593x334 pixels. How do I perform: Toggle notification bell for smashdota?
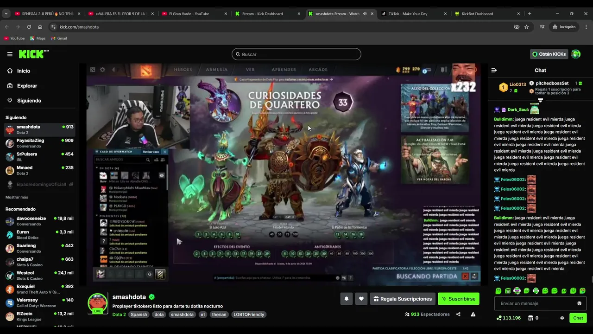pyautogui.click(x=346, y=299)
